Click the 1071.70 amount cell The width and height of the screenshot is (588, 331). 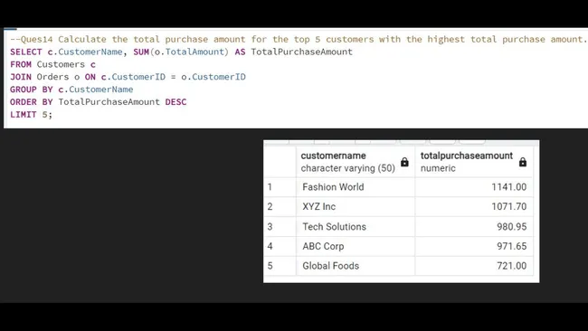[x=474, y=206]
